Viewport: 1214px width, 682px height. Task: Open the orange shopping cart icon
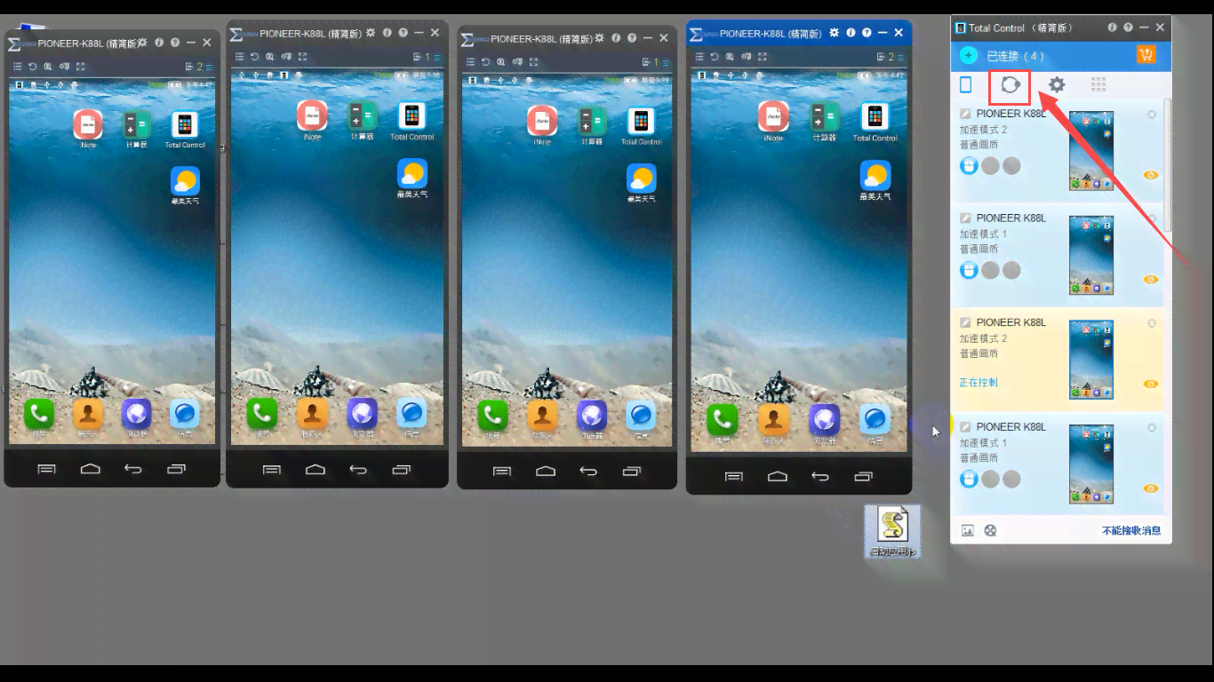(x=1146, y=55)
